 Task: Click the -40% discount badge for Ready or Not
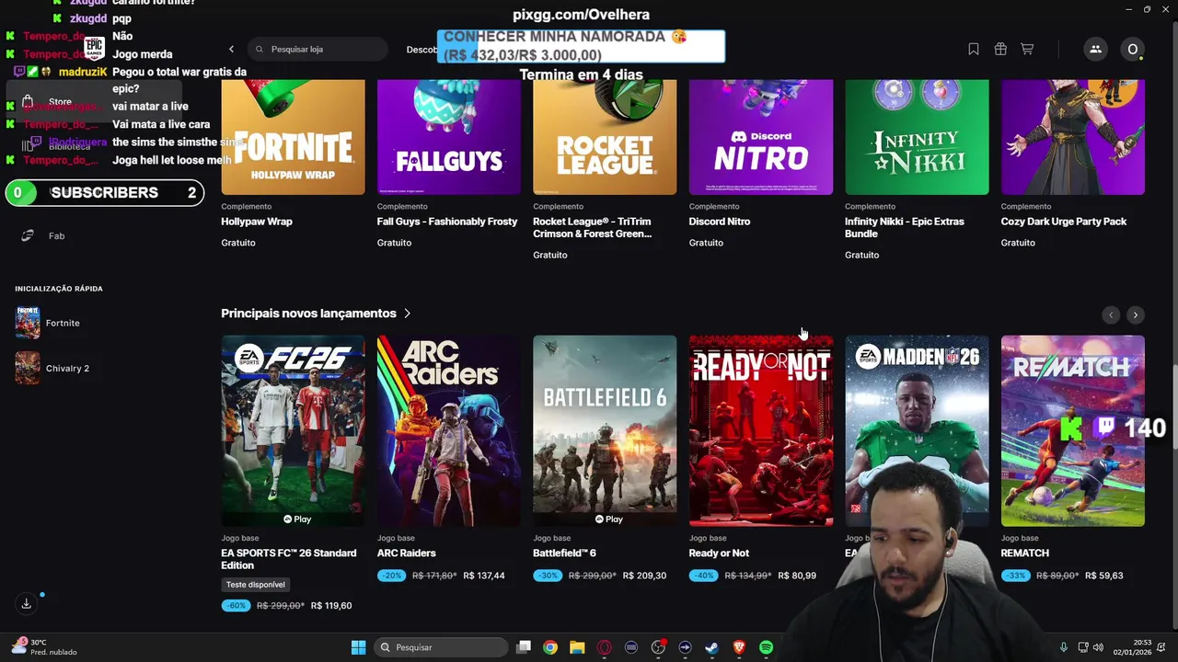coord(704,576)
